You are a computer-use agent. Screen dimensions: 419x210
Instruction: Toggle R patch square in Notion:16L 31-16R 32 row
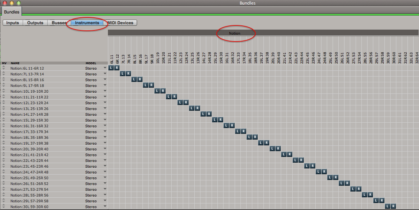(232, 125)
